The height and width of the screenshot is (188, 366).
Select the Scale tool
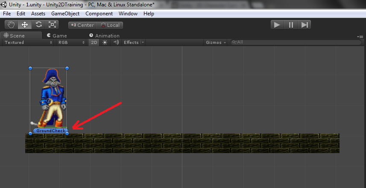[52, 25]
